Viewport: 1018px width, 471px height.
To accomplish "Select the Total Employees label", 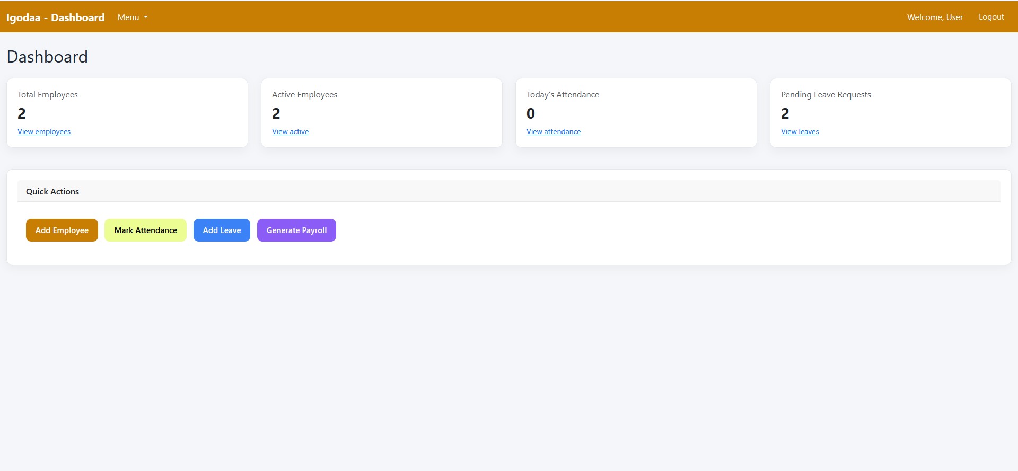I will pos(48,94).
